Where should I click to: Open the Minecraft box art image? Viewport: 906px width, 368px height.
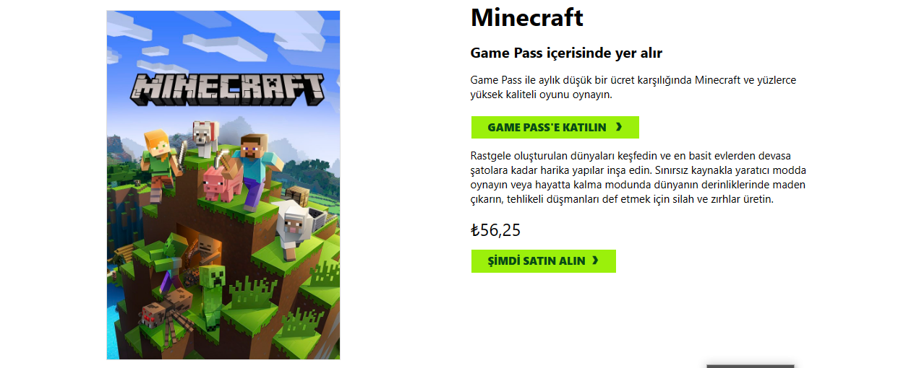(223, 185)
